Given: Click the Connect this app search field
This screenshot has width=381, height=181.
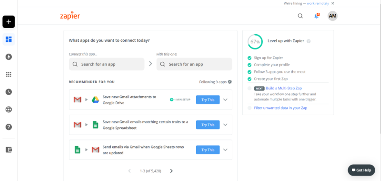Looking at the screenshot, I should 107,64.
